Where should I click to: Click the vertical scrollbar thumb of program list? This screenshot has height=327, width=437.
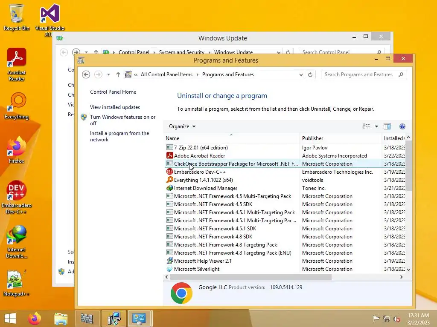pos(408,166)
